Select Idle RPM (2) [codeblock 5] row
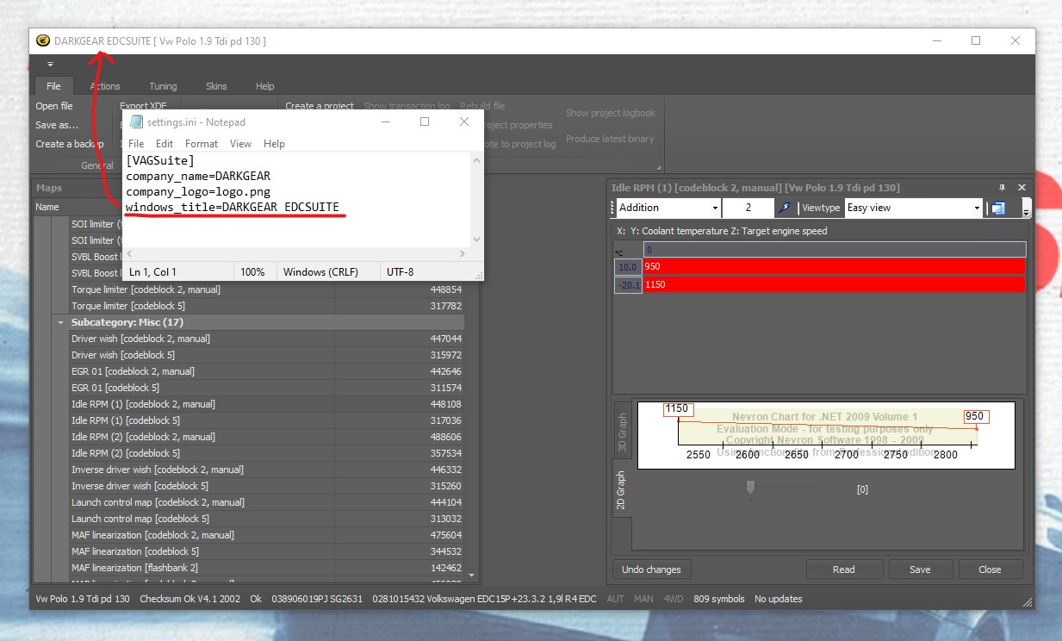Viewport: 1062px width, 641px height. click(267, 453)
